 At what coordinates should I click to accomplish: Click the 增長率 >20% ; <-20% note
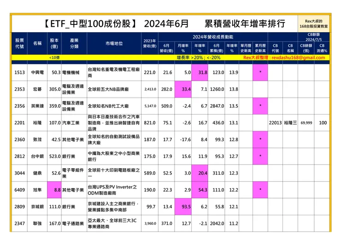point(199,58)
